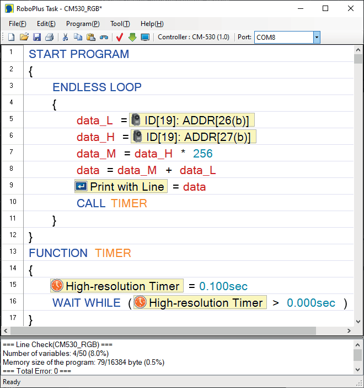
Task: Expand the Port COM8 dropdown
Action: pyautogui.click(x=317, y=38)
